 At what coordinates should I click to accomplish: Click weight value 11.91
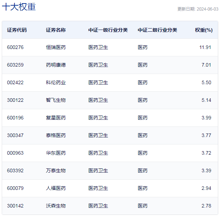tap(205, 48)
